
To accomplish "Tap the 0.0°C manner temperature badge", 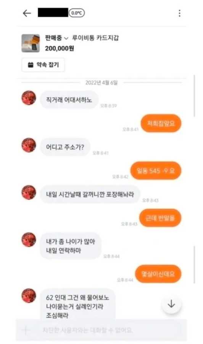I will point(77,13).
